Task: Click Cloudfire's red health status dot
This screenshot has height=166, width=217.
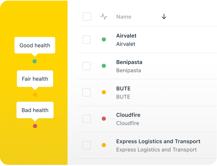Action: [104, 119]
